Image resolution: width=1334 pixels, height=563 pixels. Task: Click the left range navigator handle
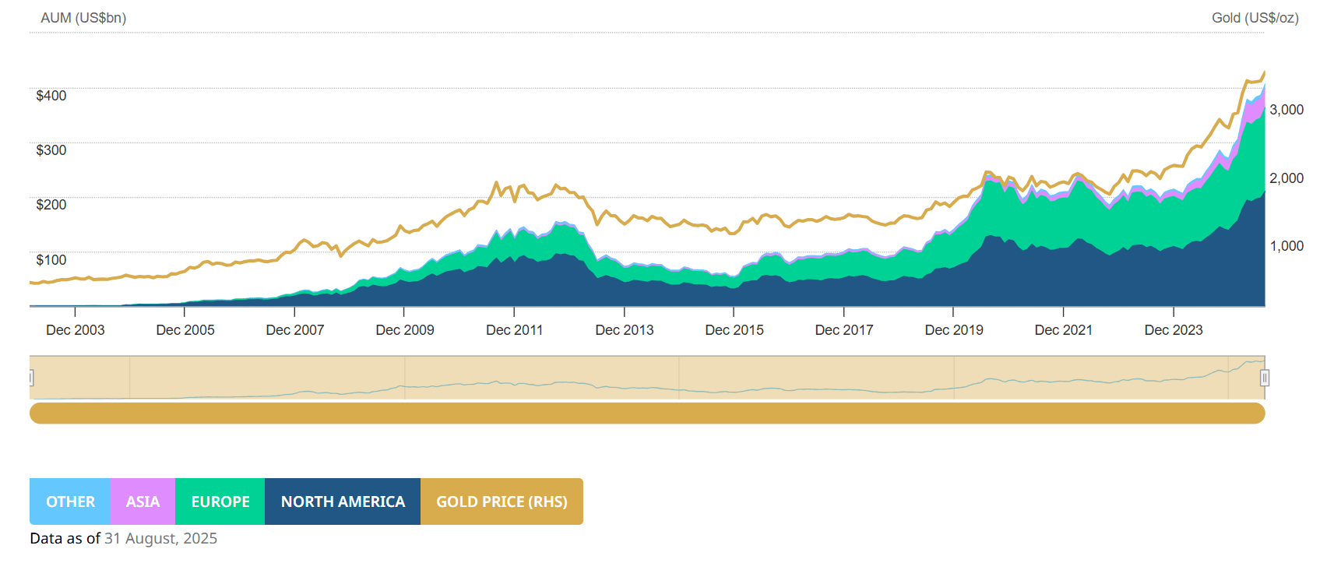31,378
